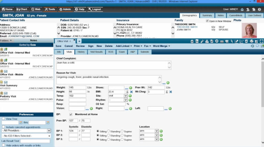264x147 pixels.
Task: Click the sigma calculate icon for Wt Chng
Action: click(167, 92)
